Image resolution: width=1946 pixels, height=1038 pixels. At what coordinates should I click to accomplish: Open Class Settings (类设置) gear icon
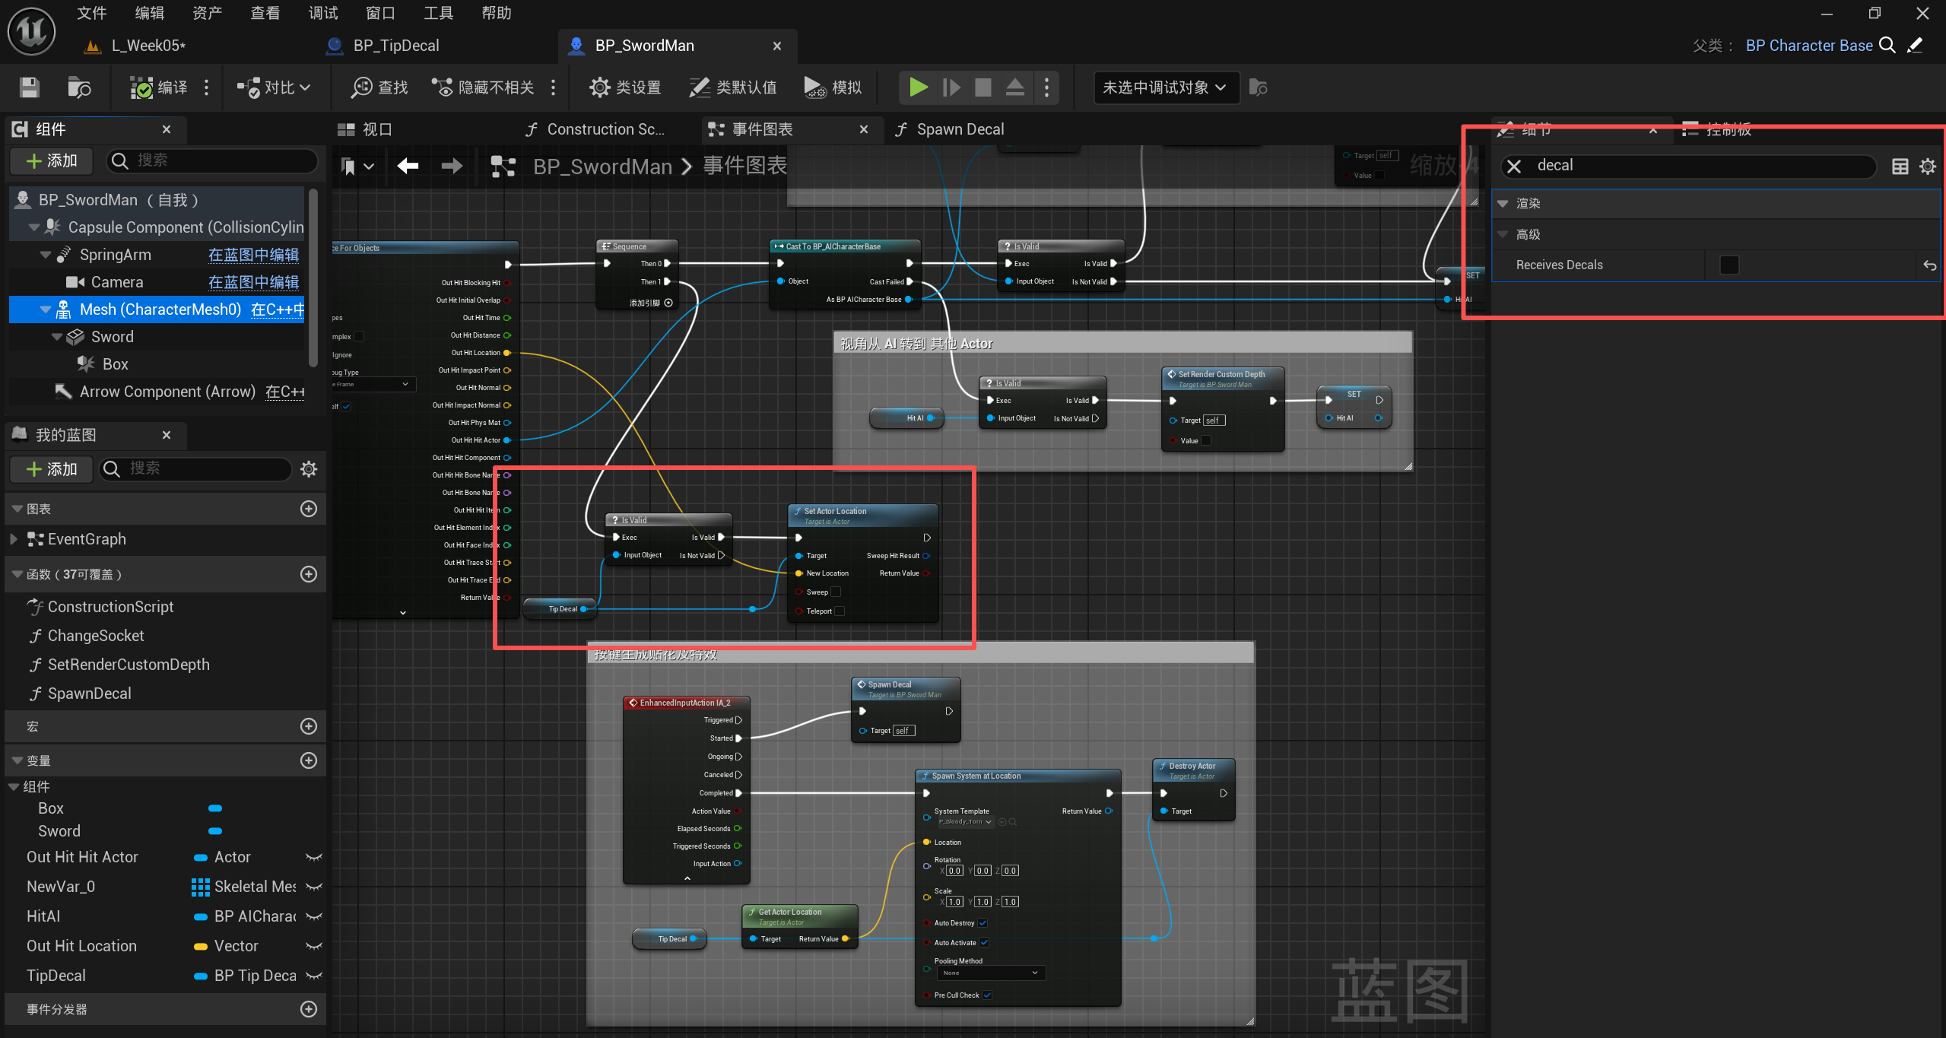click(x=599, y=87)
